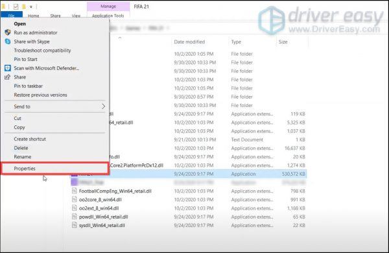
Task: Select Cut from the context menu
Action: (18, 119)
